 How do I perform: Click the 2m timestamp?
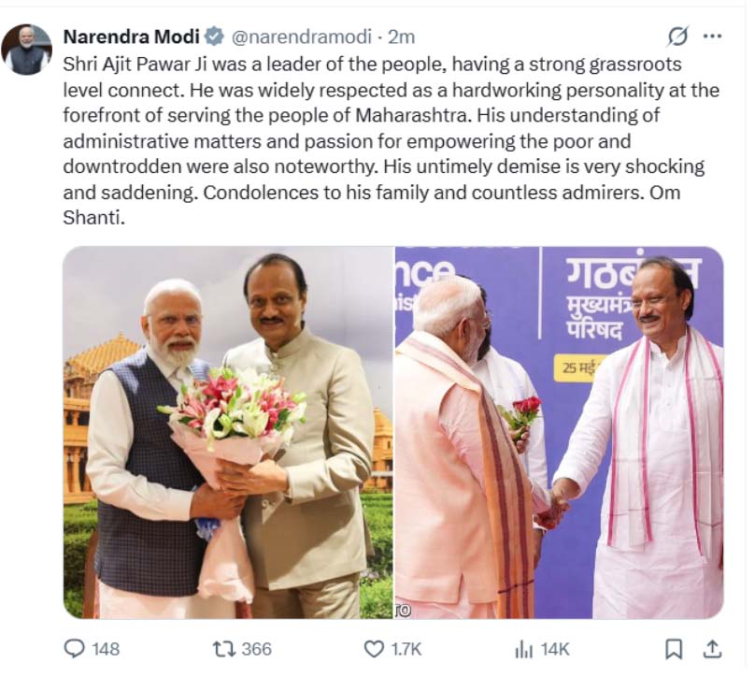click(x=402, y=36)
